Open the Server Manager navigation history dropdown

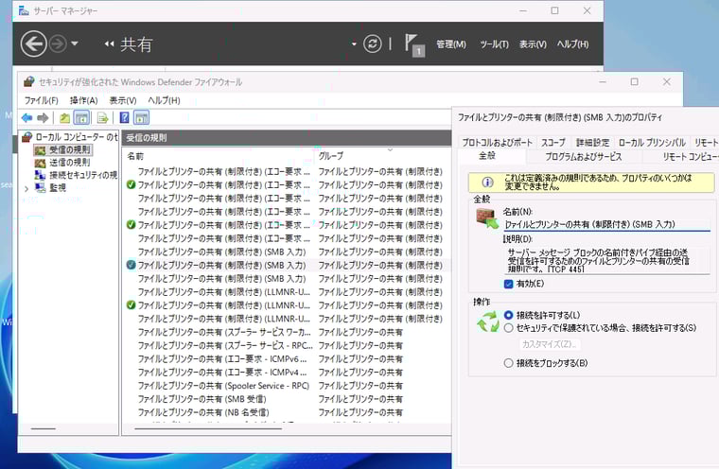coord(75,43)
